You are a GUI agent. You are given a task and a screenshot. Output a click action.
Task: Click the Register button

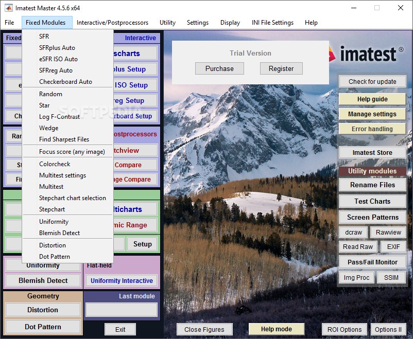tap(281, 68)
